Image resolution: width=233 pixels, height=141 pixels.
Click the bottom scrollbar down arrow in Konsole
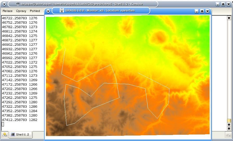click(229, 129)
